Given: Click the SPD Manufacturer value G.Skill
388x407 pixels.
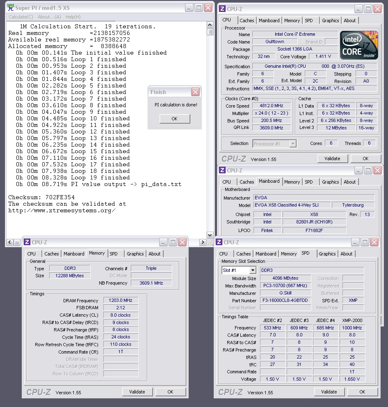Looking at the screenshot, I should [x=285, y=293].
